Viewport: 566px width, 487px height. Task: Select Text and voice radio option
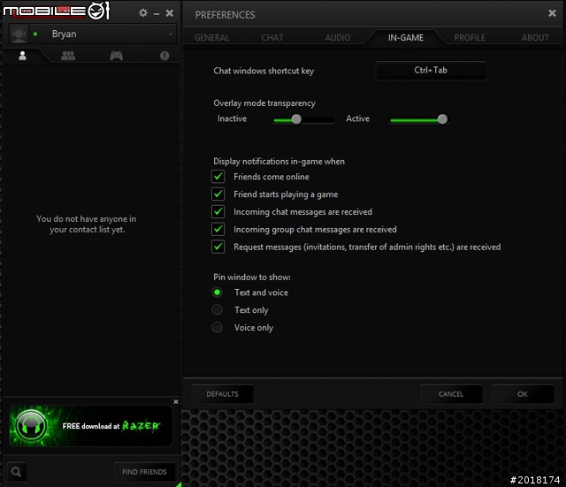point(217,293)
